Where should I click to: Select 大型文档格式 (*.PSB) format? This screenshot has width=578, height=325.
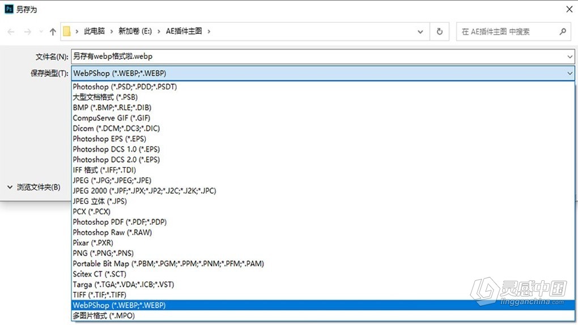(322, 97)
